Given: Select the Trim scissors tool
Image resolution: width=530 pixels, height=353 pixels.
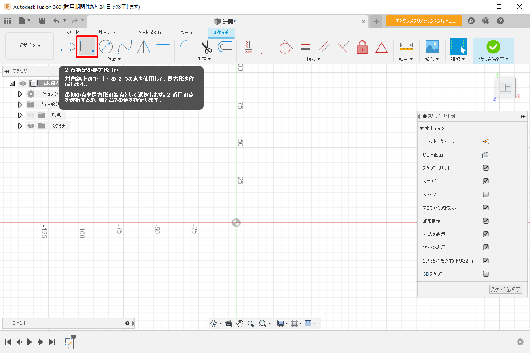Looking at the screenshot, I should 206,46.
